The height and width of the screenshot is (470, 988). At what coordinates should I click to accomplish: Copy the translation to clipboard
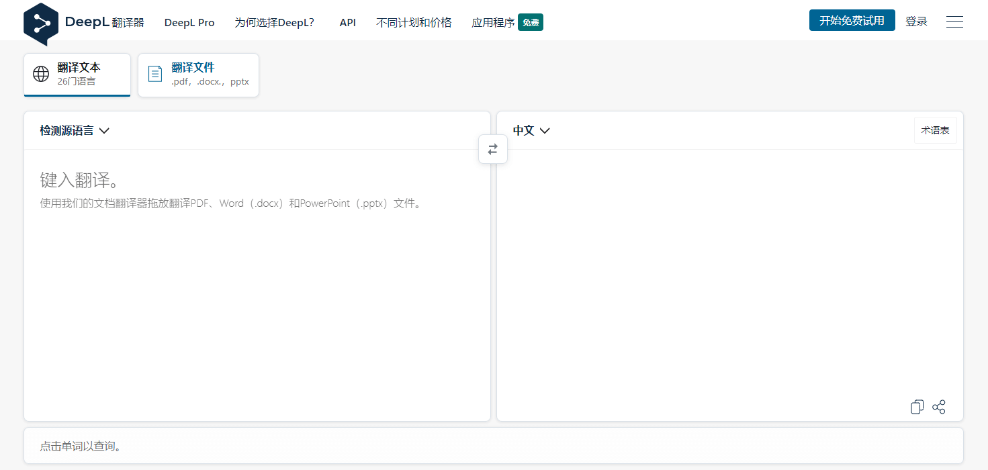pyautogui.click(x=917, y=407)
